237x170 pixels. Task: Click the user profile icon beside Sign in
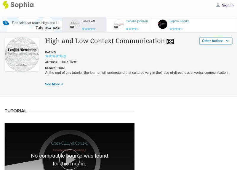(x=218, y=5)
